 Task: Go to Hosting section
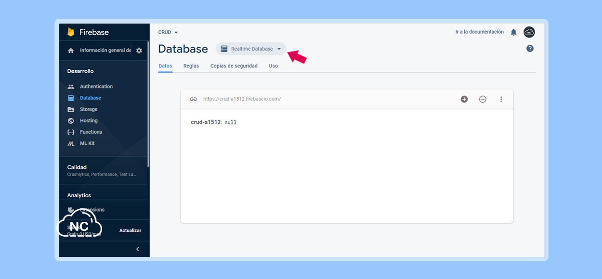pyautogui.click(x=89, y=121)
